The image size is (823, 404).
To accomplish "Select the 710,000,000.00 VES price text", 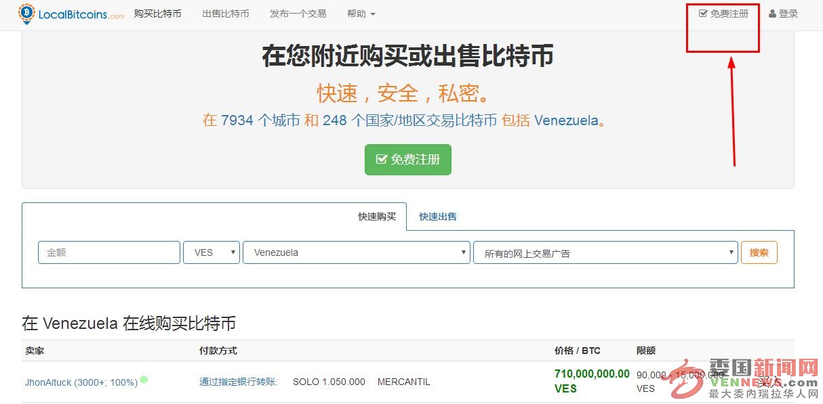I will pos(592,381).
